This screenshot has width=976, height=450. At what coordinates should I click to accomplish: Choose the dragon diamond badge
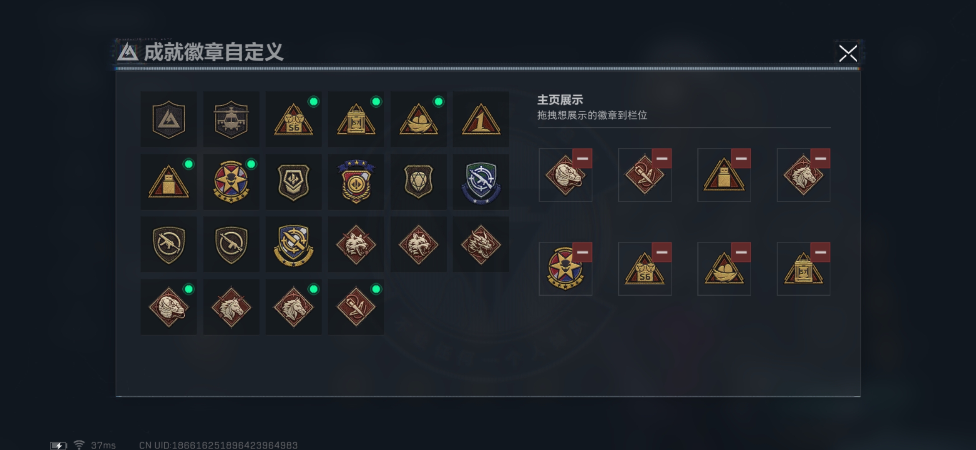click(481, 245)
